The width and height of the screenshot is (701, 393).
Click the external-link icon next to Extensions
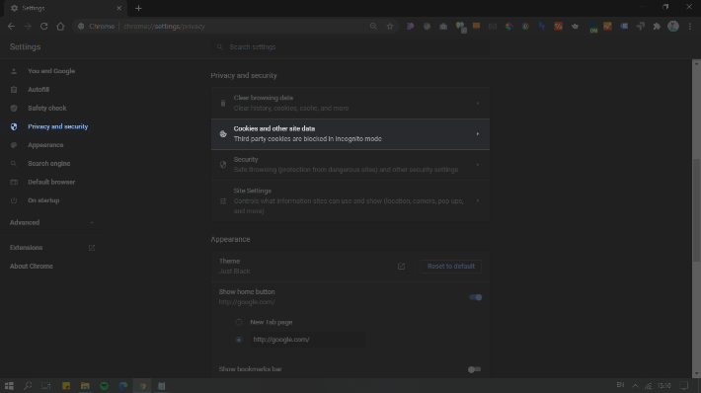[x=92, y=248]
